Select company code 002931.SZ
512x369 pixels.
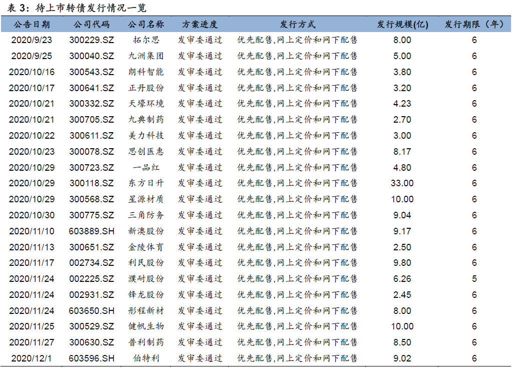[x=92, y=295]
